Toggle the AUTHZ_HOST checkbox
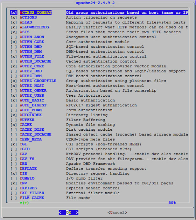Viewport: 196px width, 220px height. (x=14, y=86)
